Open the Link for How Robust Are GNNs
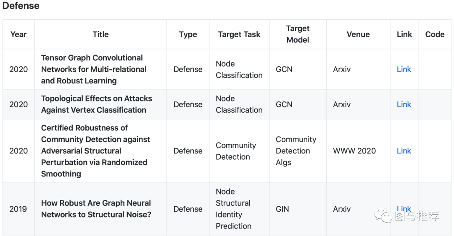 point(404,208)
